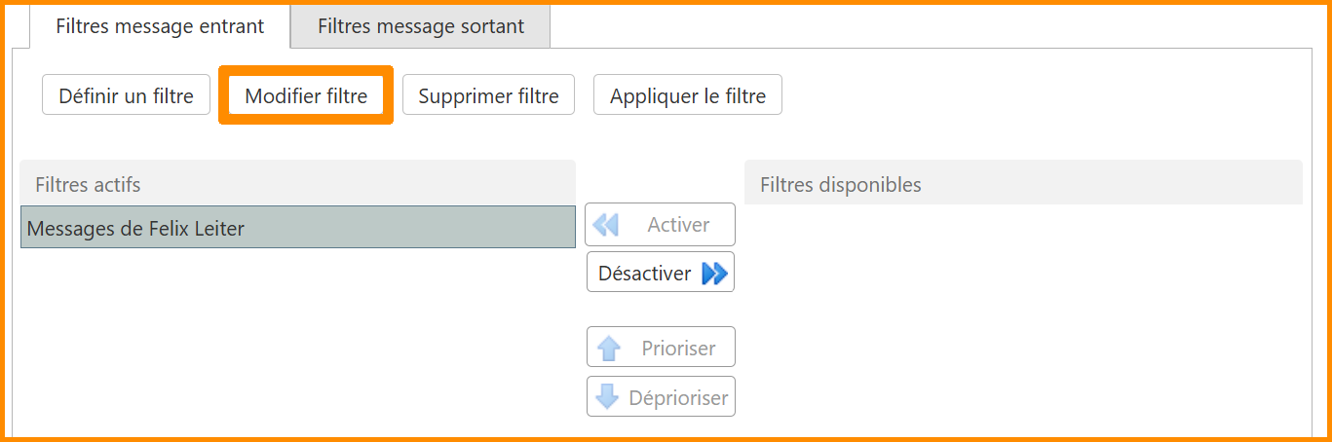Image resolution: width=1332 pixels, height=442 pixels.
Task: Click the Prioriser button label
Action: click(x=678, y=349)
